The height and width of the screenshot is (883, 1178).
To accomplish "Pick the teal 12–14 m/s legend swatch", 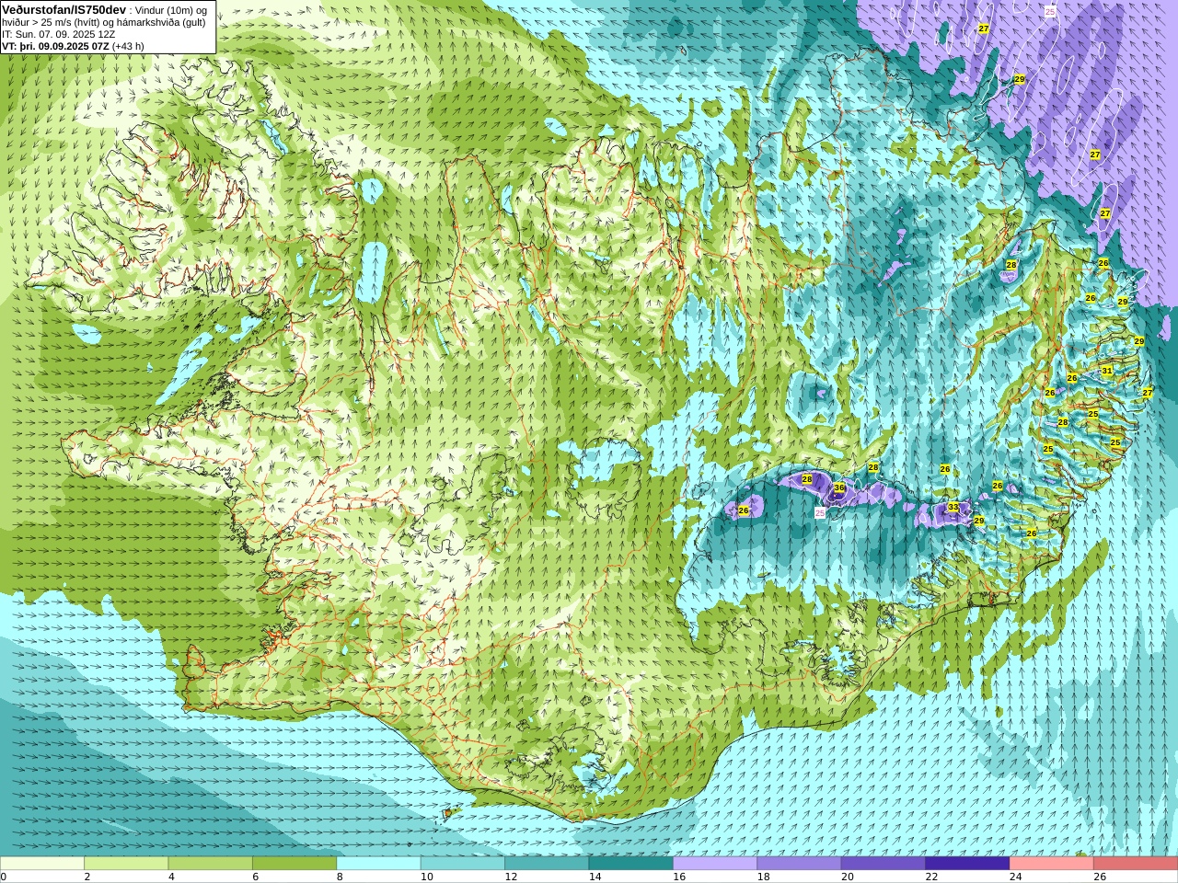I will [548, 864].
